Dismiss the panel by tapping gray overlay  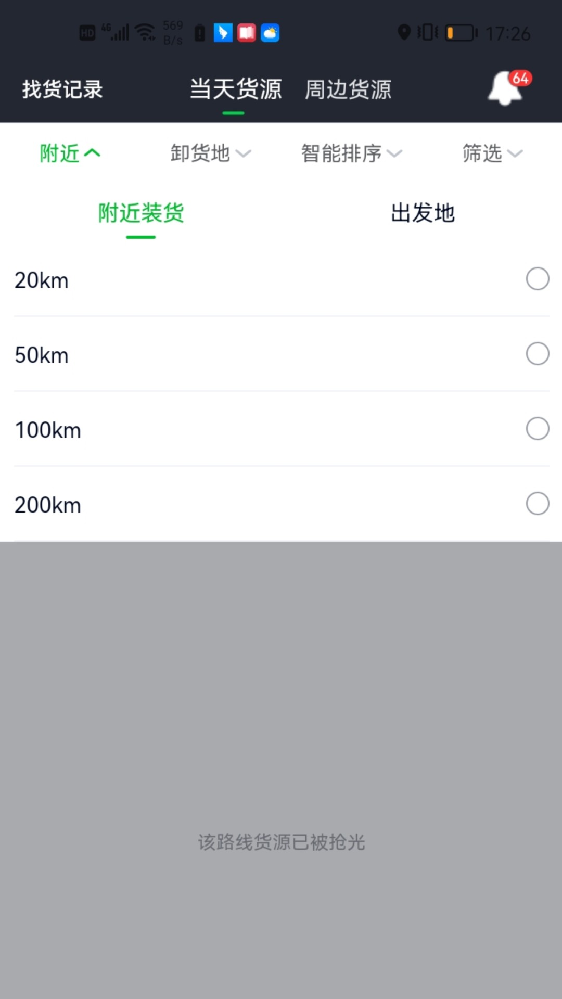pos(281,728)
